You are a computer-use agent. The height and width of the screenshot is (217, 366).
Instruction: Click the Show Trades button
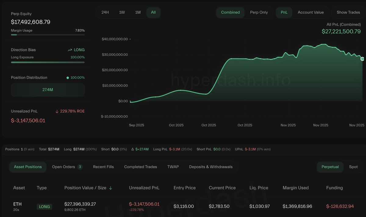click(349, 12)
